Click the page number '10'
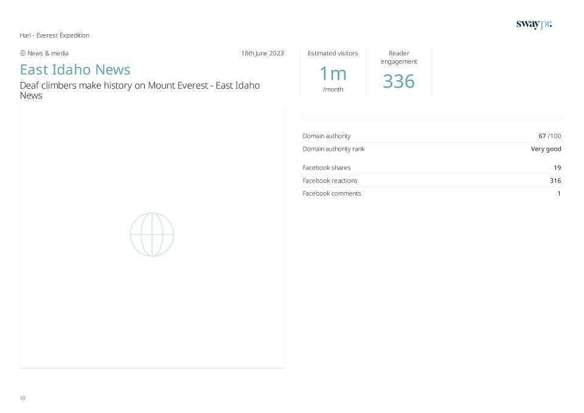This screenshot has width=584, height=413. point(23,398)
